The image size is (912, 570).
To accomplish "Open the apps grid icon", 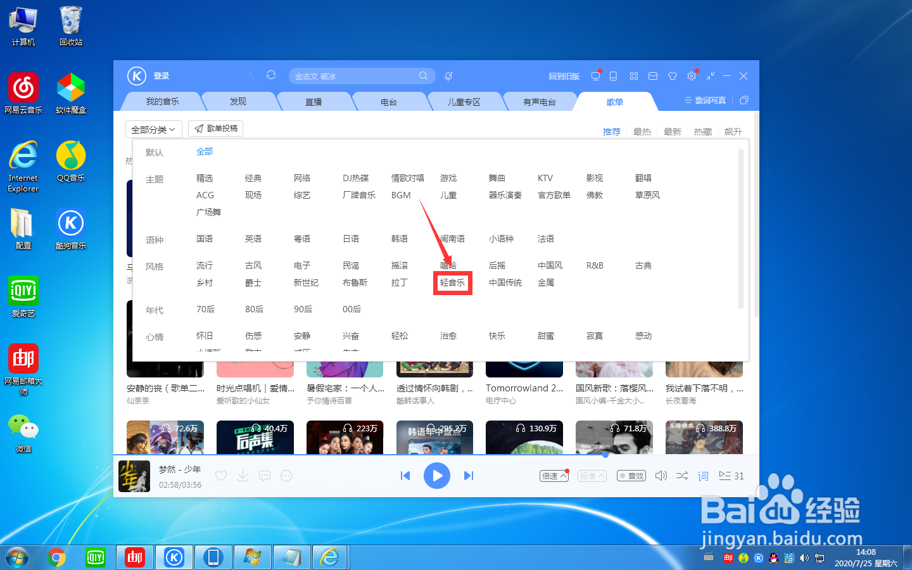I will (x=634, y=76).
